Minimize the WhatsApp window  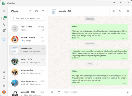point(114,3)
